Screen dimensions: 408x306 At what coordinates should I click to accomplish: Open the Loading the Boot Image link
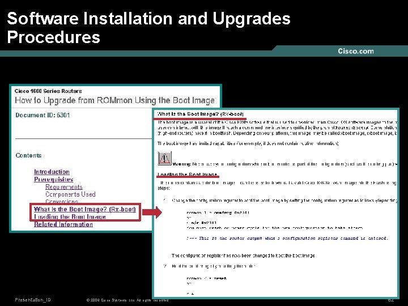pyautogui.click(x=70, y=216)
